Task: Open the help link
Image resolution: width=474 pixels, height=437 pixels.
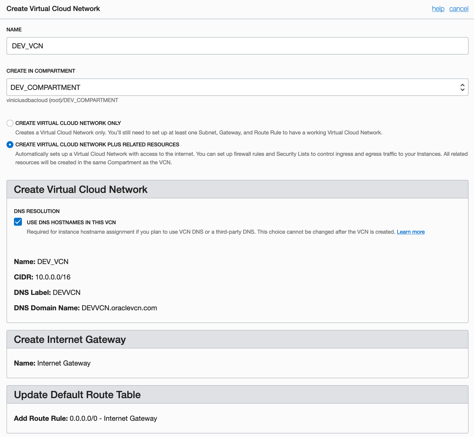Action: coord(438,9)
